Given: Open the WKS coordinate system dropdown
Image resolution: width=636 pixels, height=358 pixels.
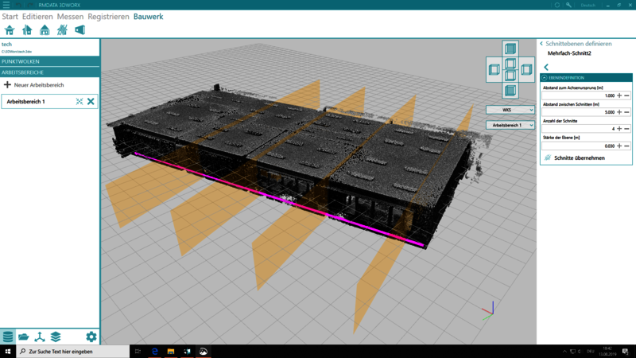Looking at the screenshot, I should (510, 111).
